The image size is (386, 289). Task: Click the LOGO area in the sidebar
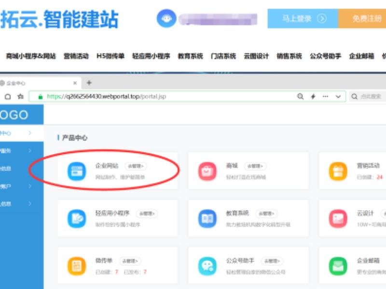coord(22,115)
